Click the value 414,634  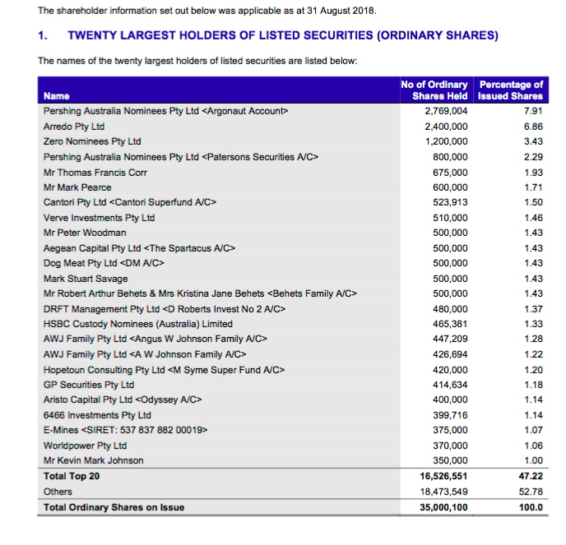tap(450, 385)
